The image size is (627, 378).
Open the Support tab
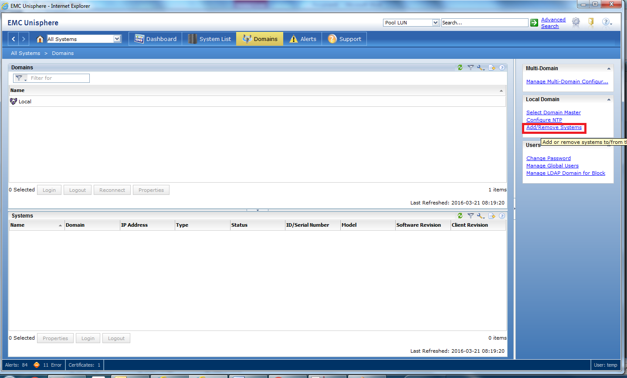(x=344, y=39)
